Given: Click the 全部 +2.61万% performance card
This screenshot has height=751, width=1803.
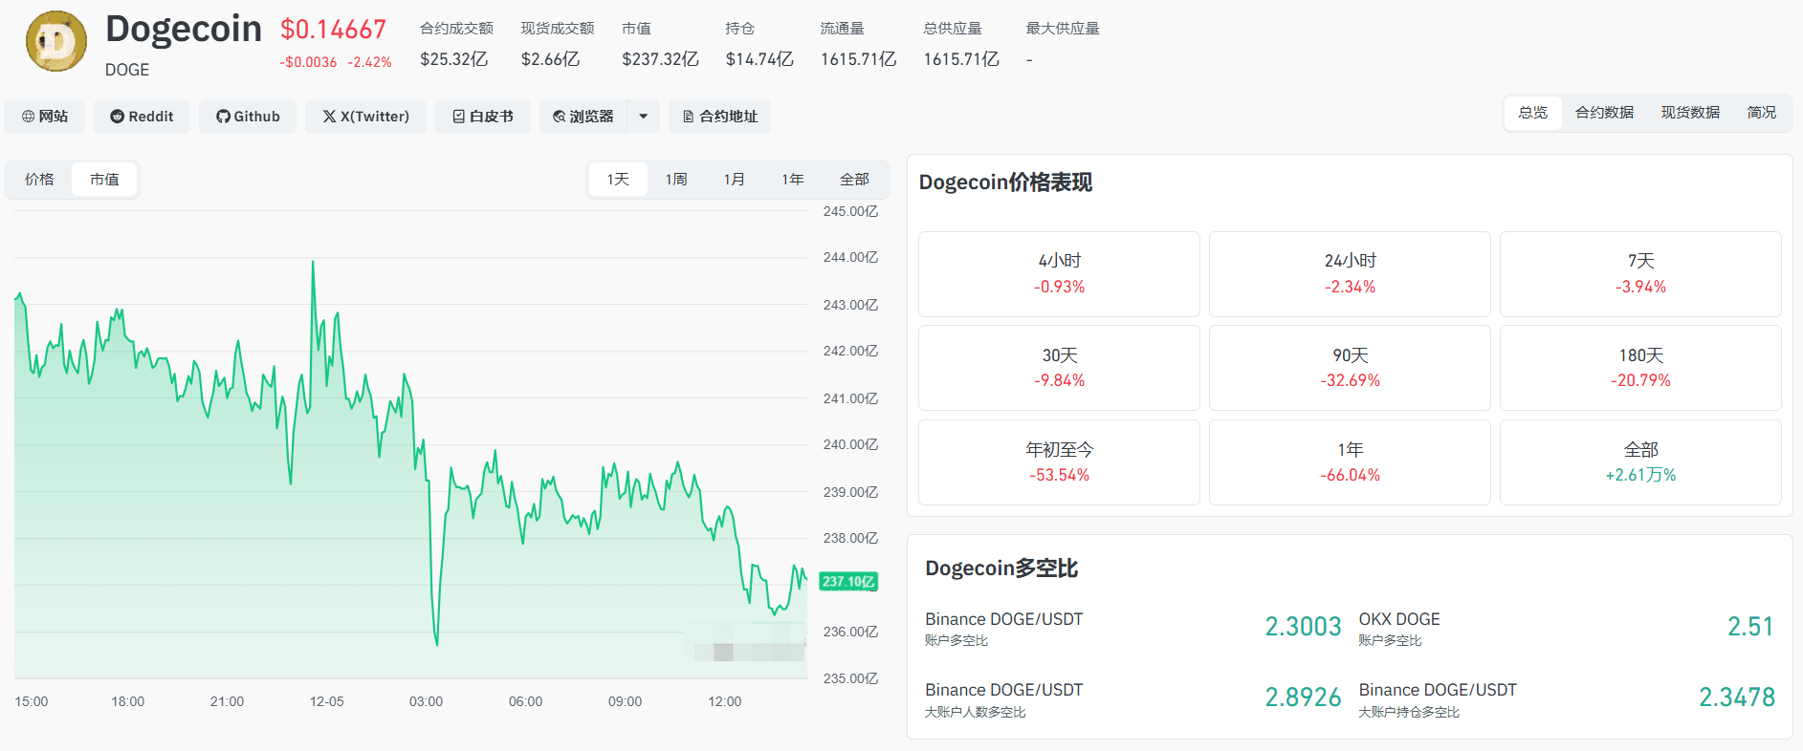Looking at the screenshot, I should coord(1640,462).
